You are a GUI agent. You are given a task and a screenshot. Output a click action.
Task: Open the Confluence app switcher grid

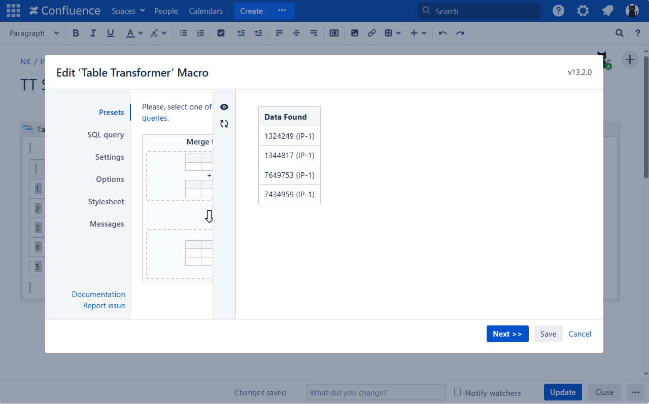pyautogui.click(x=13, y=11)
